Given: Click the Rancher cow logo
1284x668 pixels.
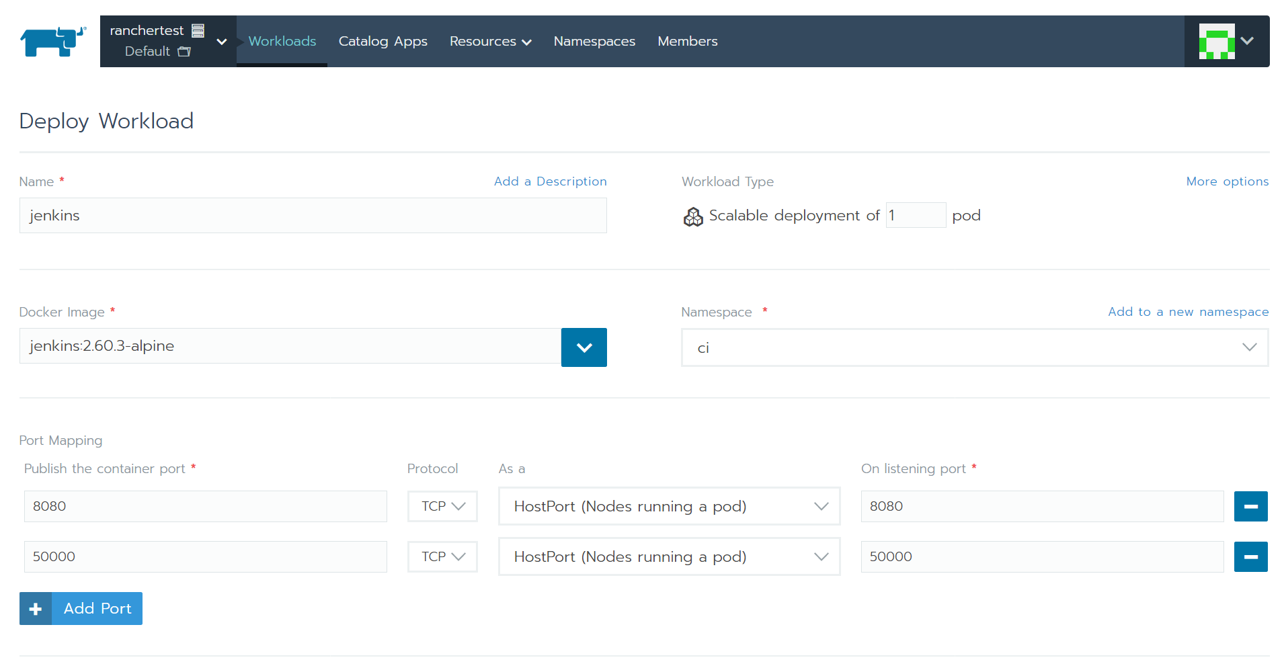Looking at the screenshot, I should coord(53,42).
